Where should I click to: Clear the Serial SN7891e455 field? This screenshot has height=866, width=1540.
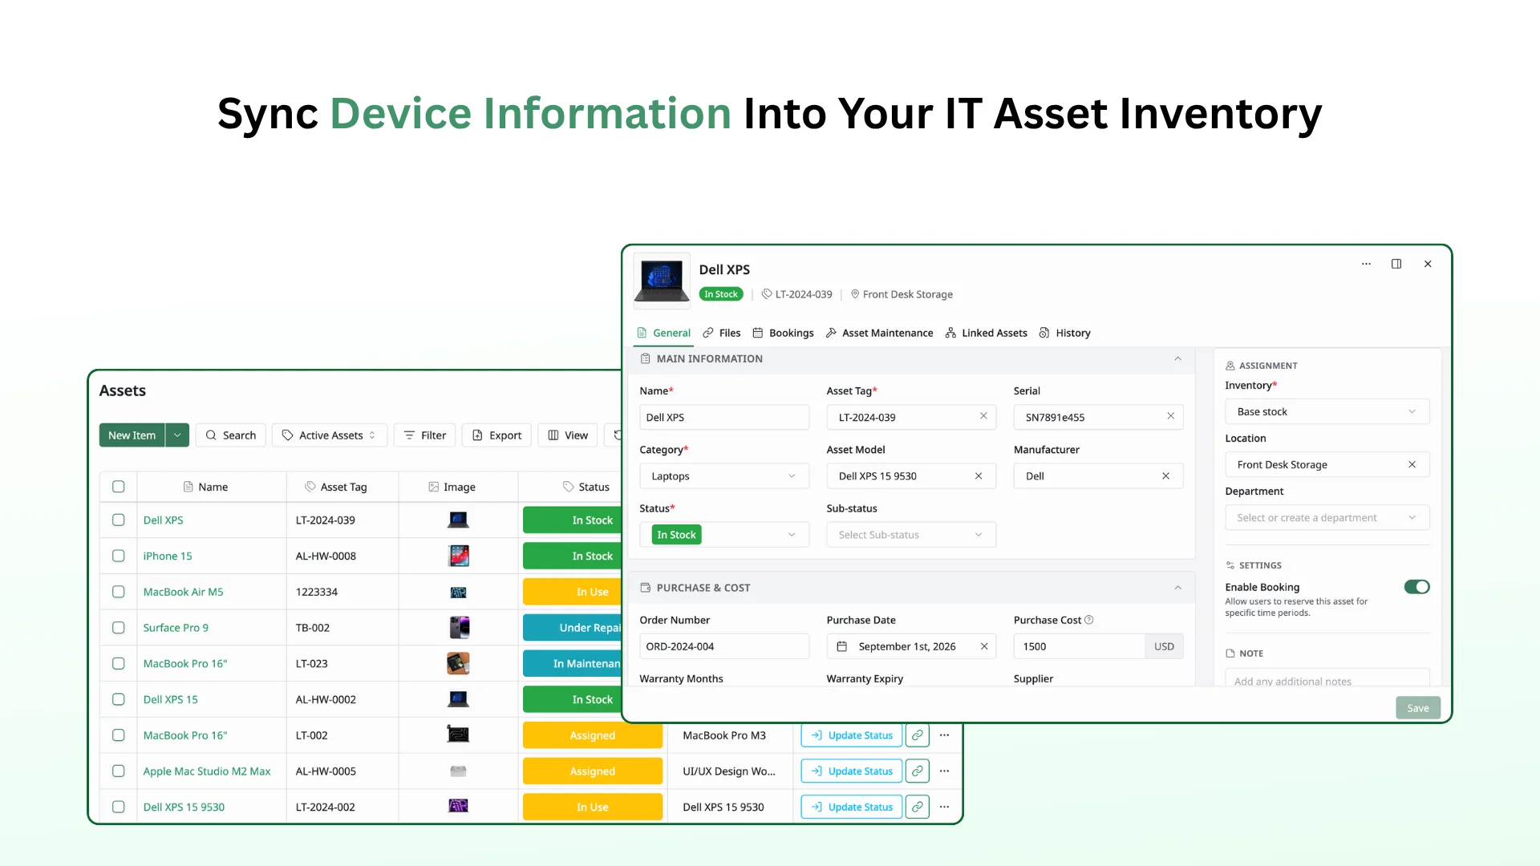click(x=1170, y=416)
